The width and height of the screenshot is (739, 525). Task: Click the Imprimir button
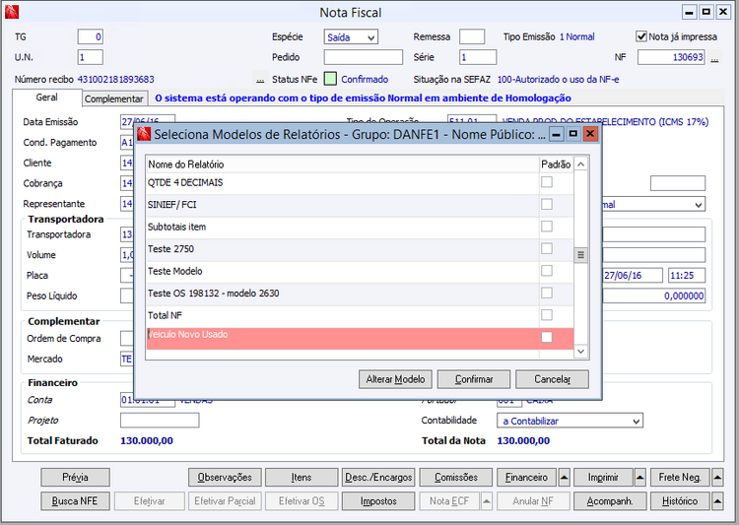[603, 478]
